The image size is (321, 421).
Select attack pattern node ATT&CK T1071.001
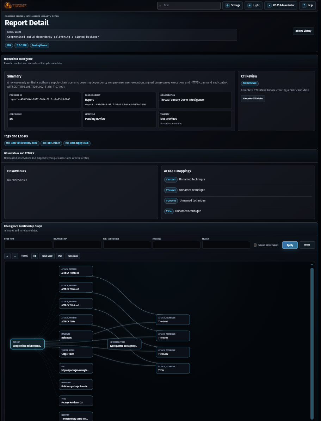click(76, 271)
